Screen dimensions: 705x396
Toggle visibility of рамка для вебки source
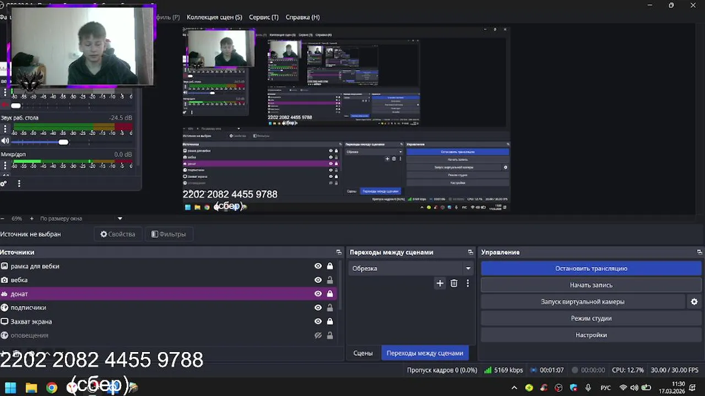coord(318,266)
